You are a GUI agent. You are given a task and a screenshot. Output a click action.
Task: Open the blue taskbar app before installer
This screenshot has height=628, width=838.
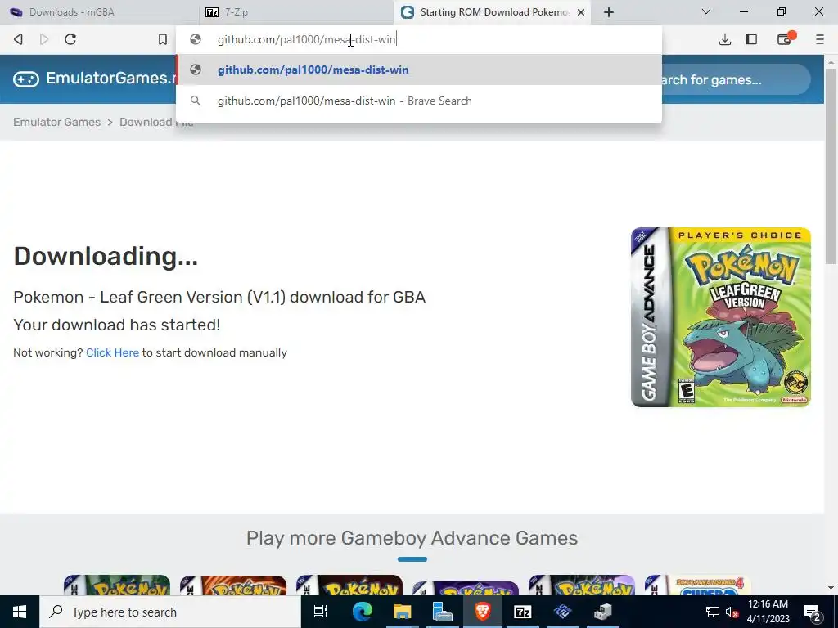pos(563,612)
